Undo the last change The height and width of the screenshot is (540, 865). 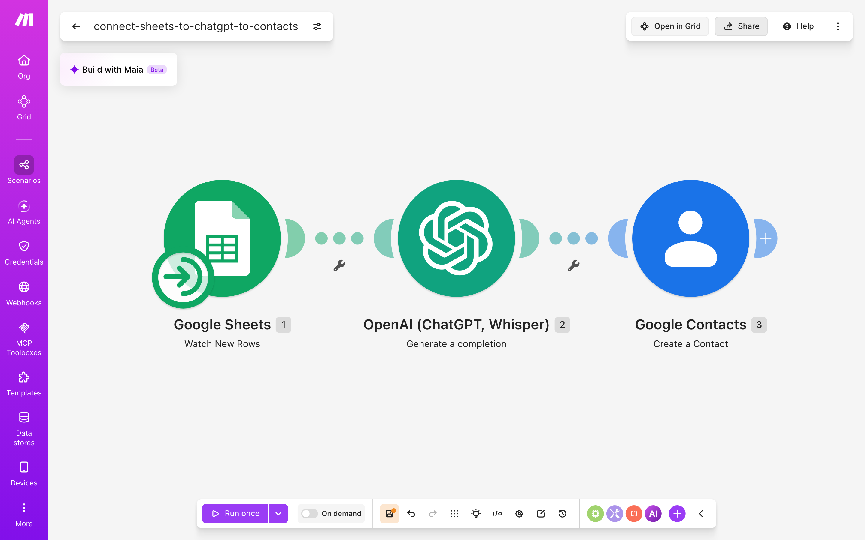pyautogui.click(x=411, y=514)
